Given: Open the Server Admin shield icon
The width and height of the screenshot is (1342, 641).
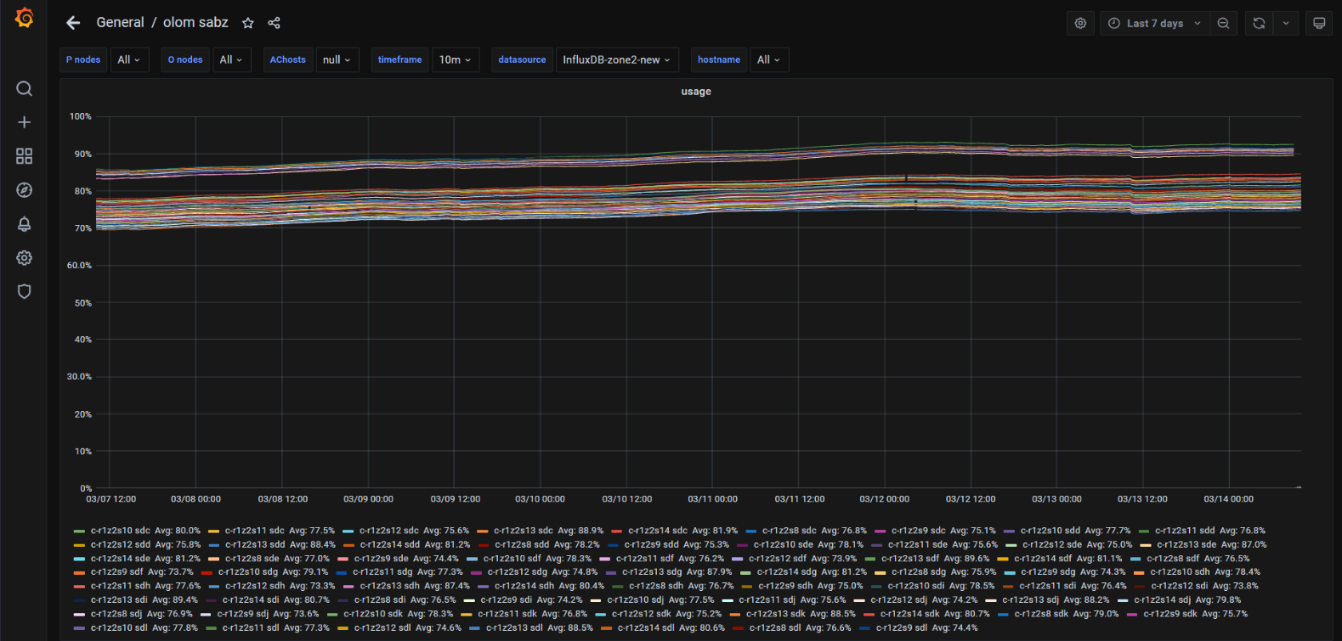Looking at the screenshot, I should [x=24, y=292].
